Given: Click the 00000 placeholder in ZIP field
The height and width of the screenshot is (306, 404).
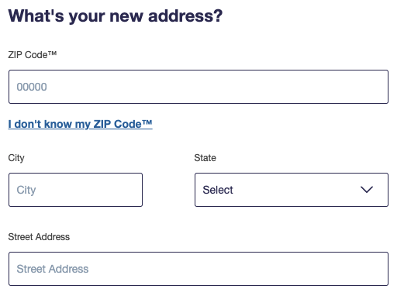Looking at the screenshot, I should coord(32,87).
